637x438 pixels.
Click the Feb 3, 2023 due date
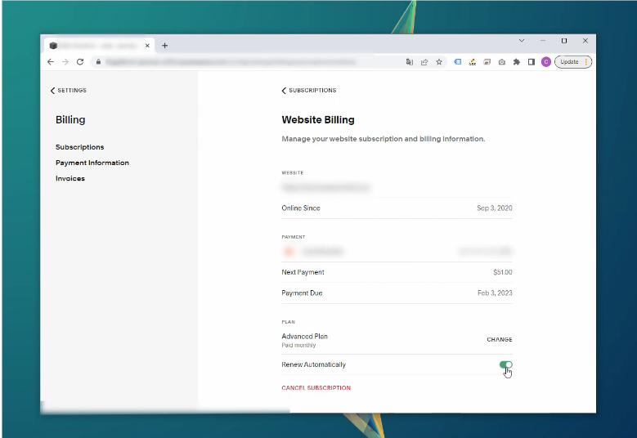point(495,293)
